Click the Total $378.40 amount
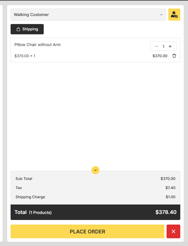The image size is (188, 246). (166, 212)
